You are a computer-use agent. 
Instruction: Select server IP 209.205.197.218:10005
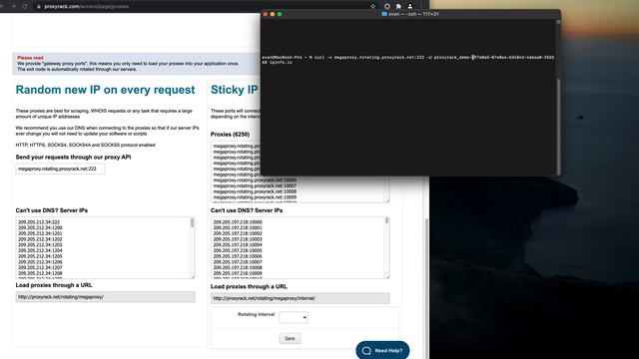pyautogui.click(x=238, y=250)
